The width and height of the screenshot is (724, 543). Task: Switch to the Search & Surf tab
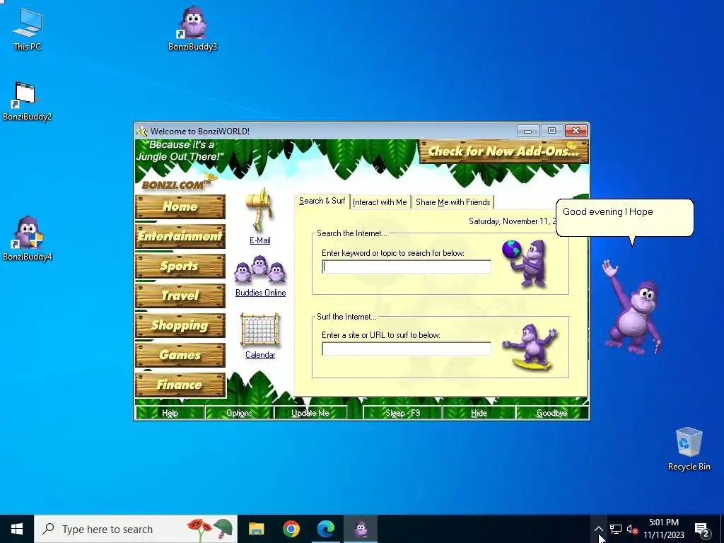click(x=322, y=201)
